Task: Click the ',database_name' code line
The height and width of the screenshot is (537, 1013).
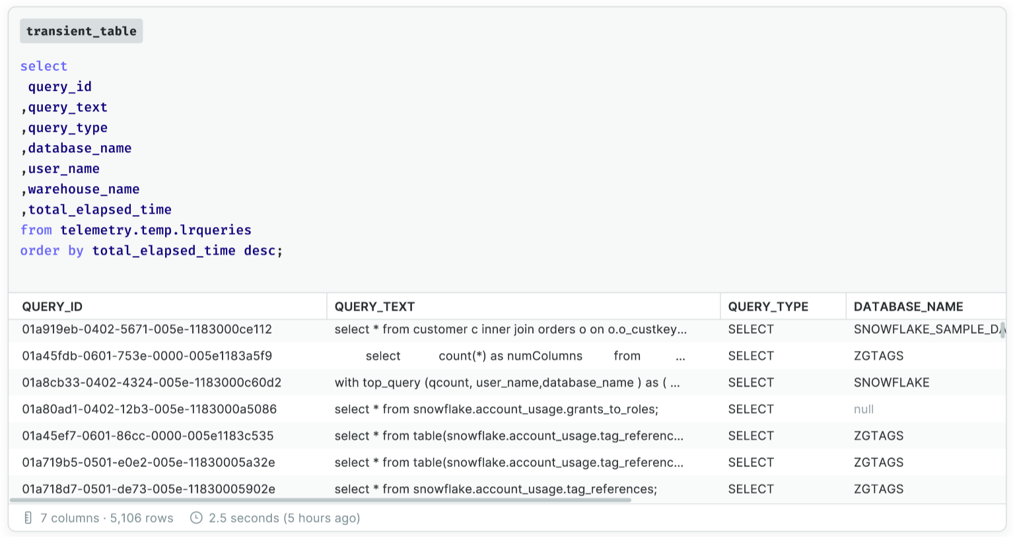Action: point(76,148)
